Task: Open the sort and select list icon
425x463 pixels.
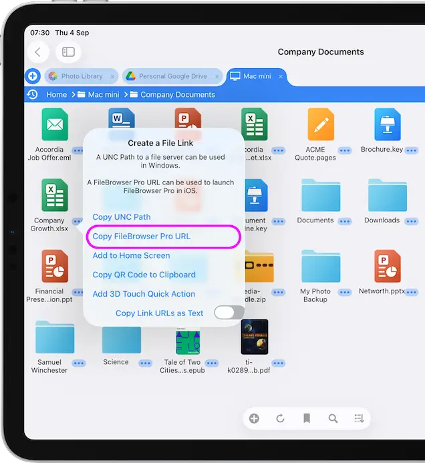Action: click(359, 419)
